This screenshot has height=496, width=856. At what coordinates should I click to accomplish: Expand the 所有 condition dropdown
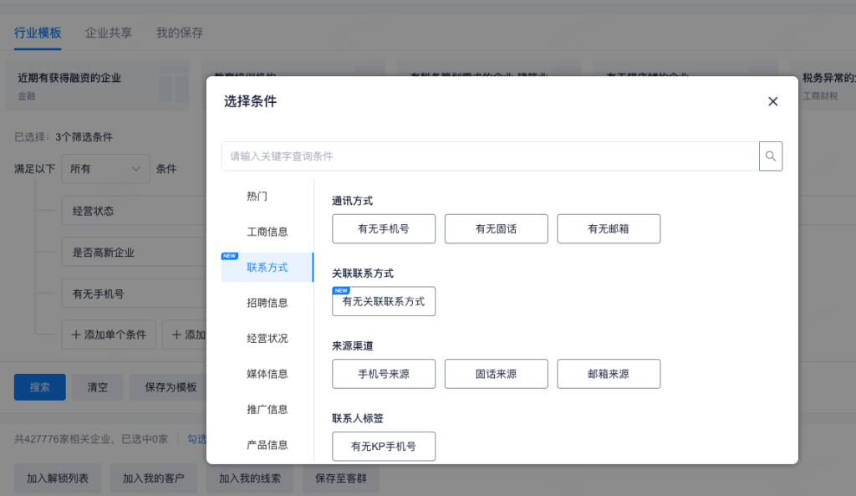click(105, 169)
